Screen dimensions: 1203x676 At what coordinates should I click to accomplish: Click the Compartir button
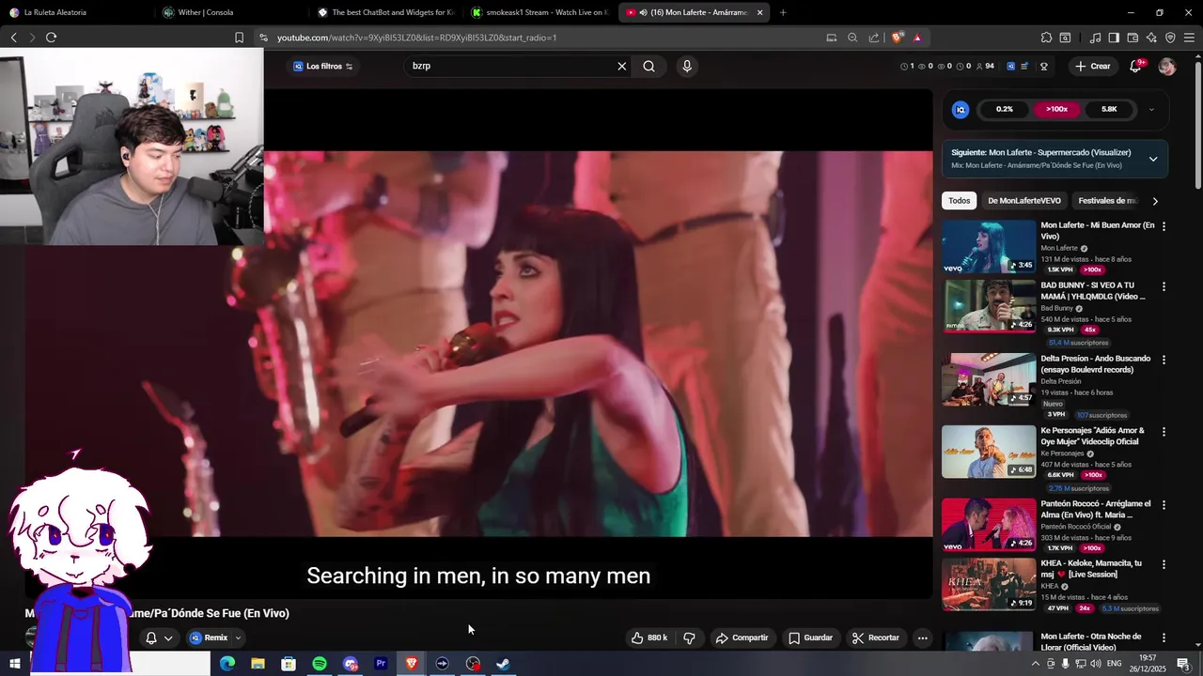[x=742, y=638]
